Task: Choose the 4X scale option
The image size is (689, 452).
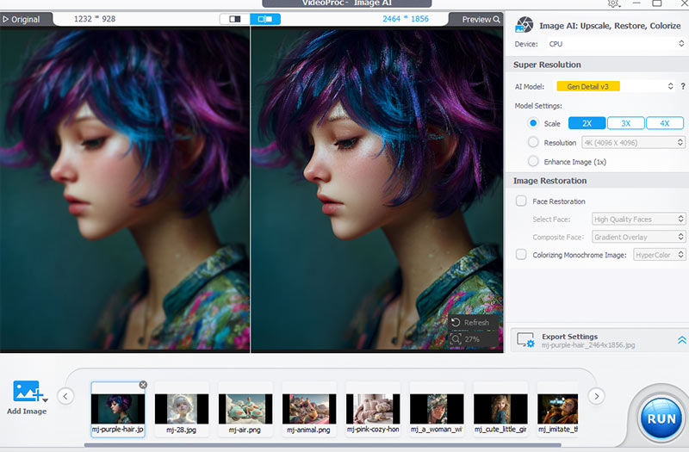Action: tap(664, 123)
